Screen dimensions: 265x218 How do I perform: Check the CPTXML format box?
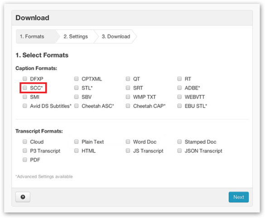click(77, 79)
